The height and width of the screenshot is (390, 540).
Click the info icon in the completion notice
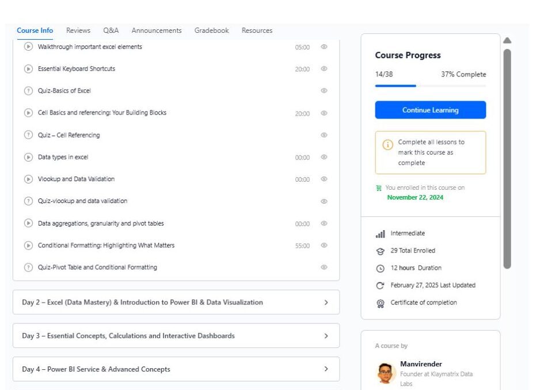pos(388,144)
